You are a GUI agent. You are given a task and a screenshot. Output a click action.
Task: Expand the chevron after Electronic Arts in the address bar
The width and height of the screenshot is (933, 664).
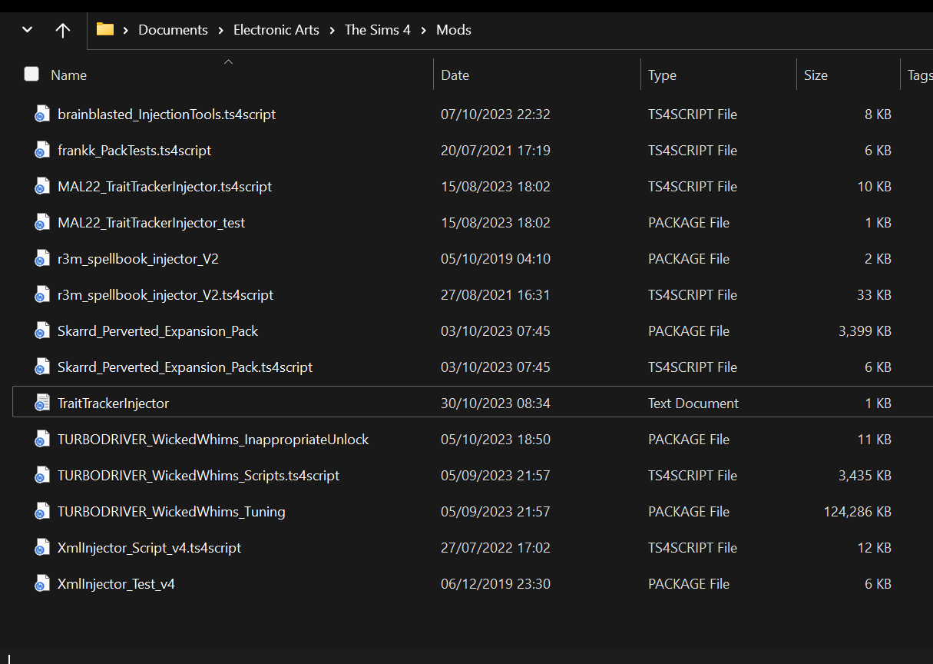pyautogui.click(x=332, y=30)
